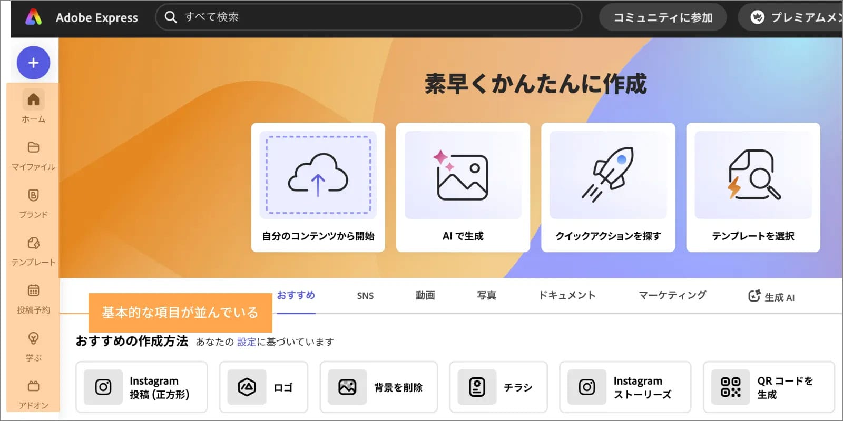Choose the 自分のコンテンツから開始 upload card
Image resolution: width=843 pixels, height=421 pixels.
coord(318,187)
